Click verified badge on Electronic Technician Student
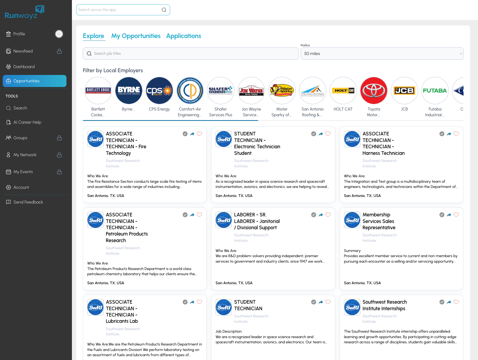 click(x=313, y=134)
